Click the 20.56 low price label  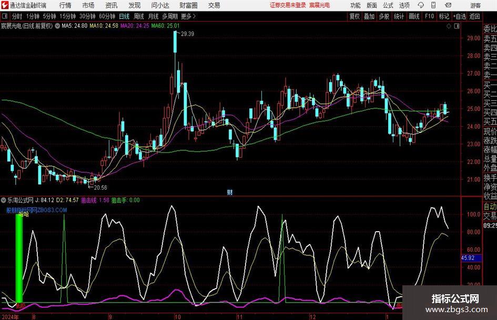click(100, 188)
